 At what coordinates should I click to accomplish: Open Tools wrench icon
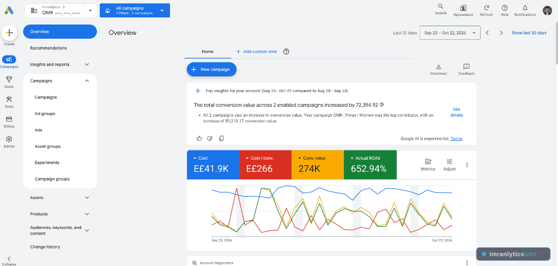coord(9,99)
